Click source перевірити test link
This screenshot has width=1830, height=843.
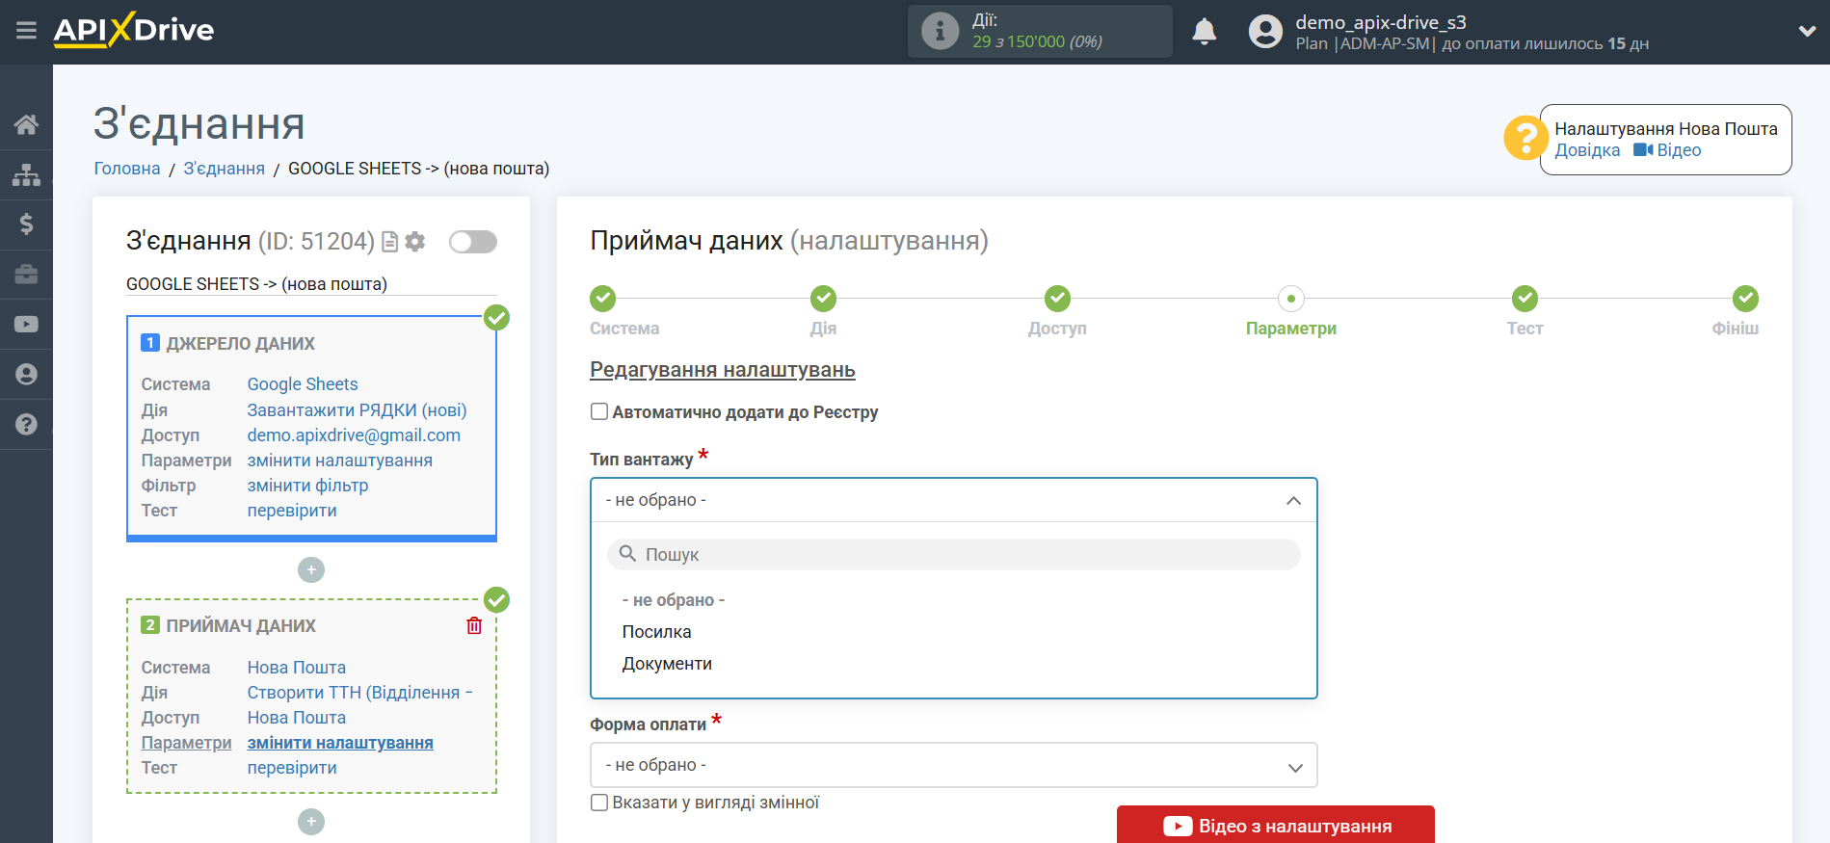tap(292, 511)
